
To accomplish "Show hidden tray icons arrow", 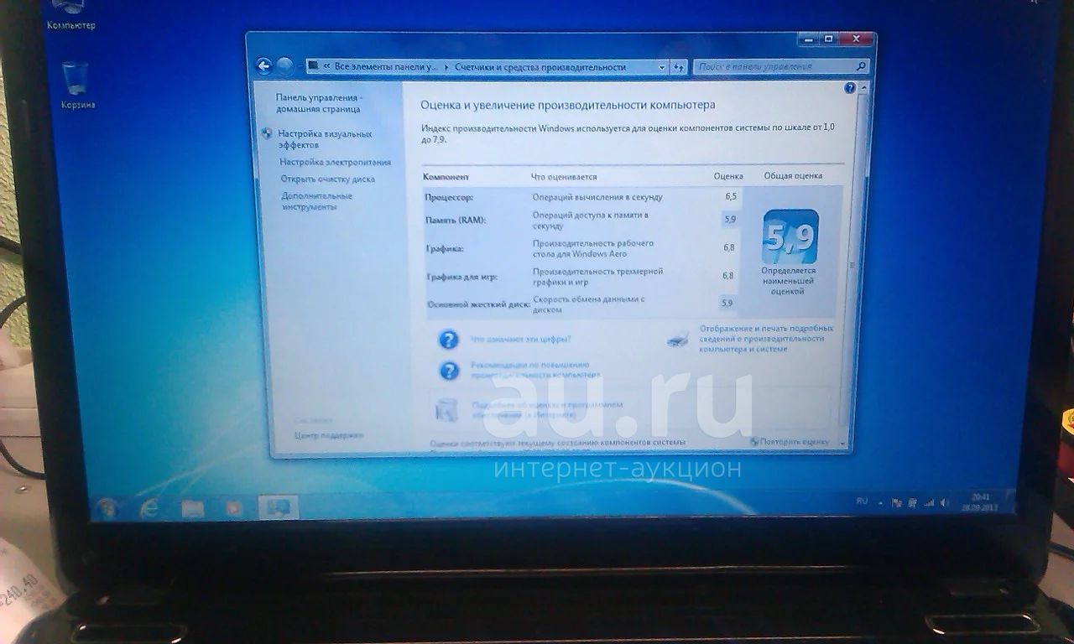I will point(879,503).
